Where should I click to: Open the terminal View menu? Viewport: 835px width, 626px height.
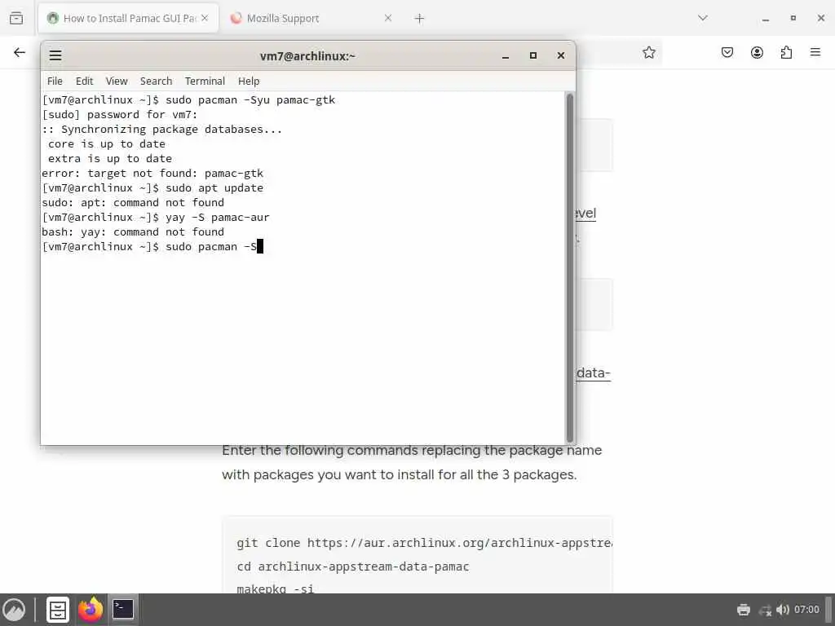pos(117,81)
